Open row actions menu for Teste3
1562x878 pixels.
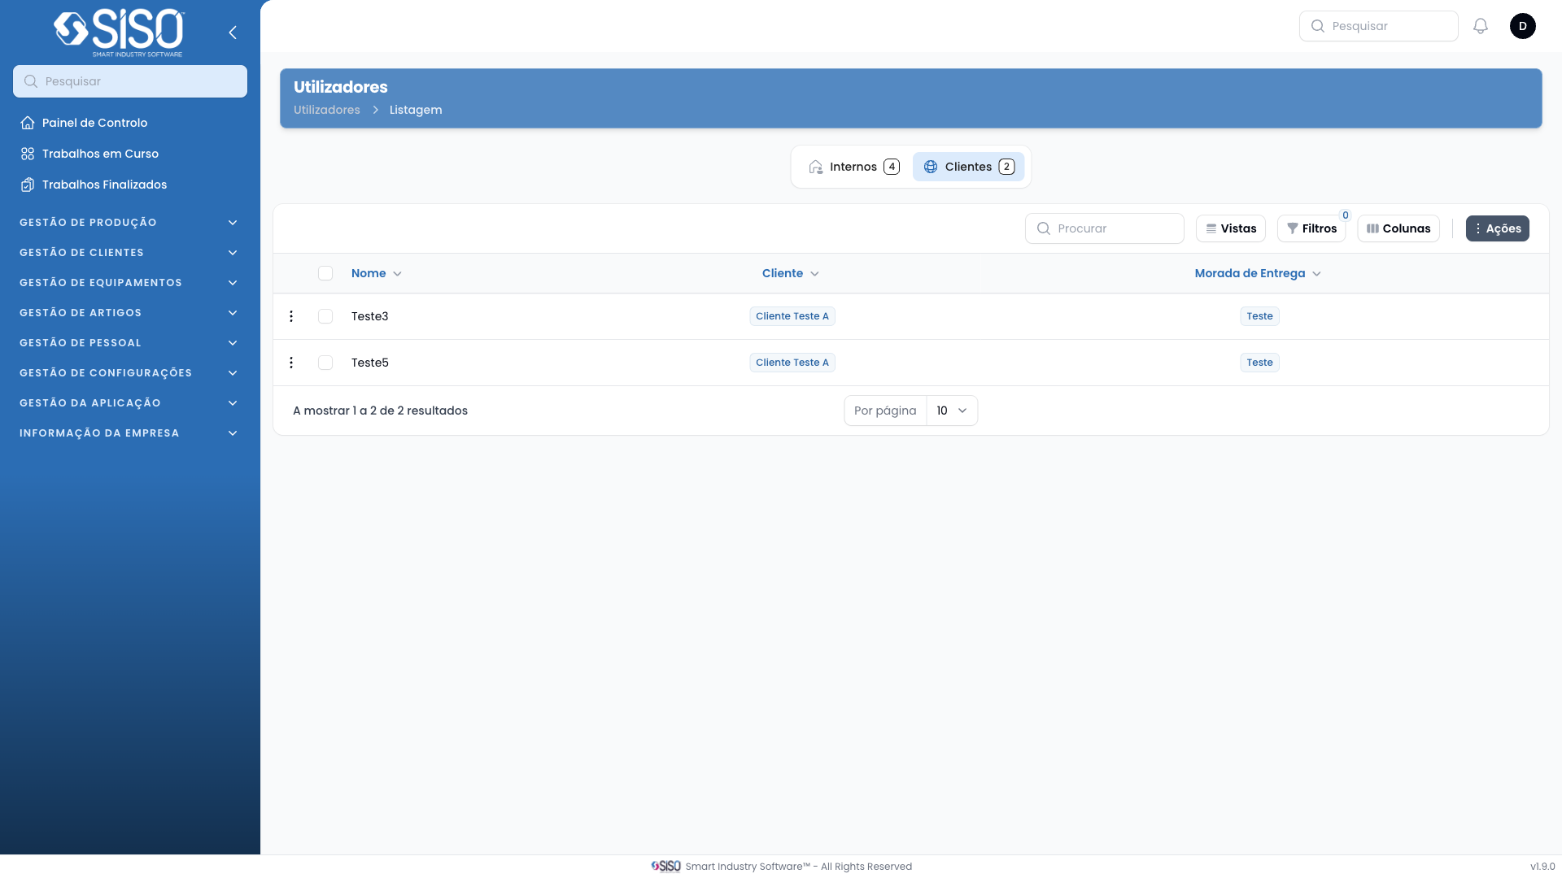291,316
